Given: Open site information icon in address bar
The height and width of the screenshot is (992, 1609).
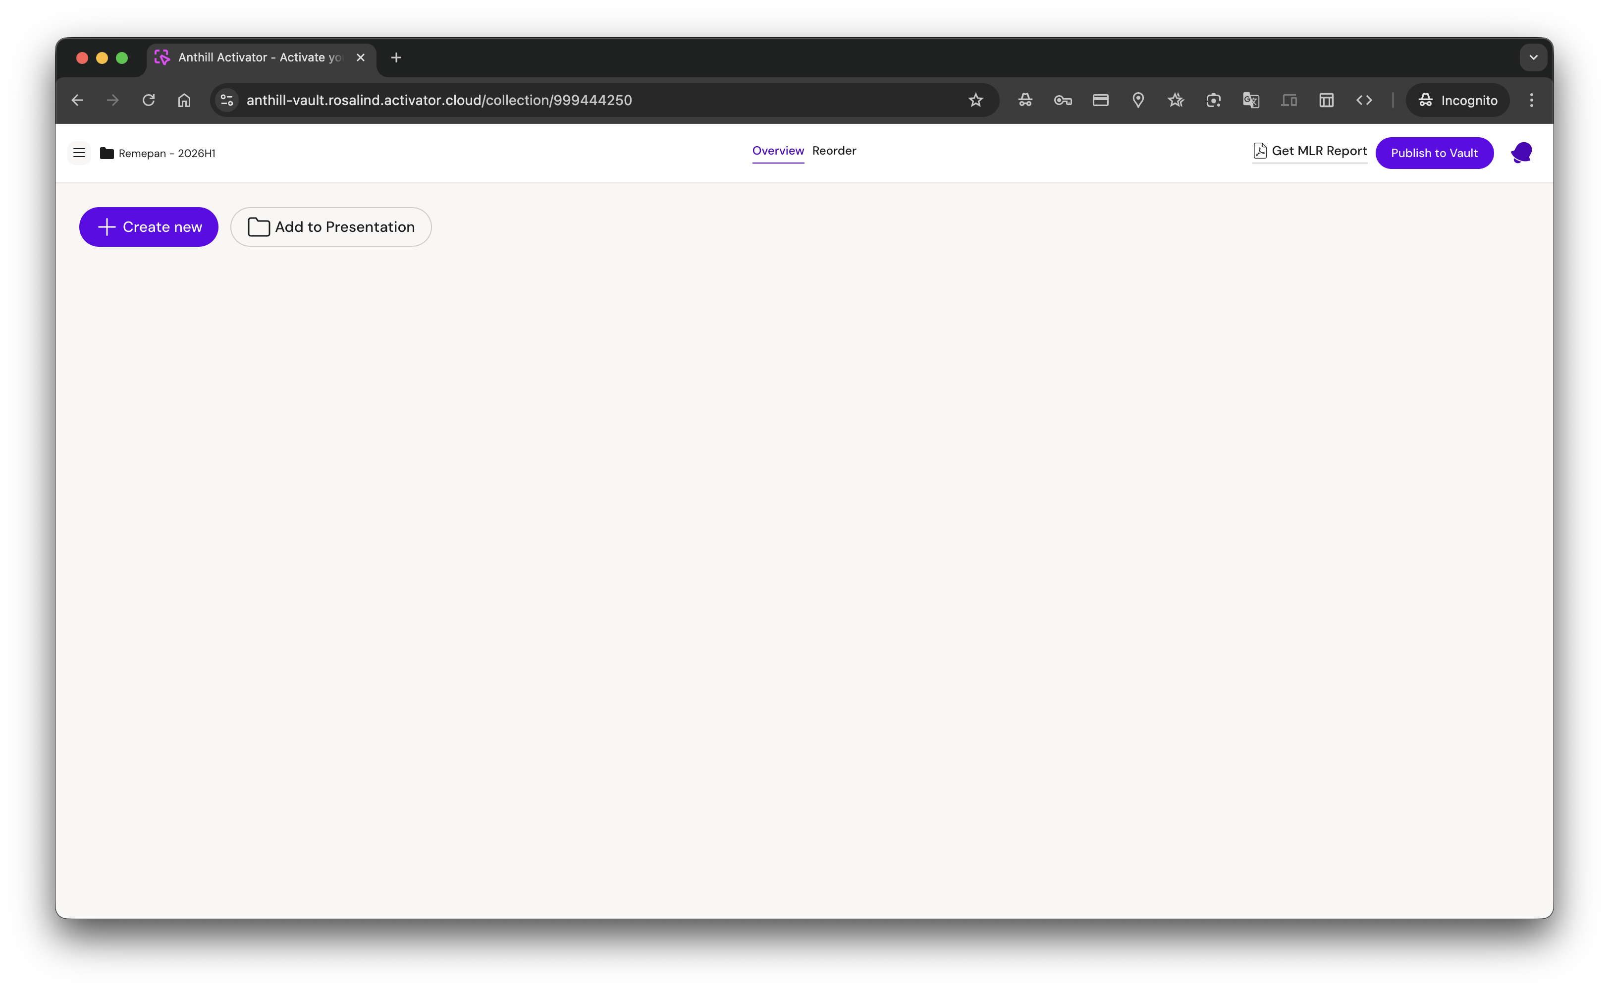Looking at the screenshot, I should (x=227, y=101).
